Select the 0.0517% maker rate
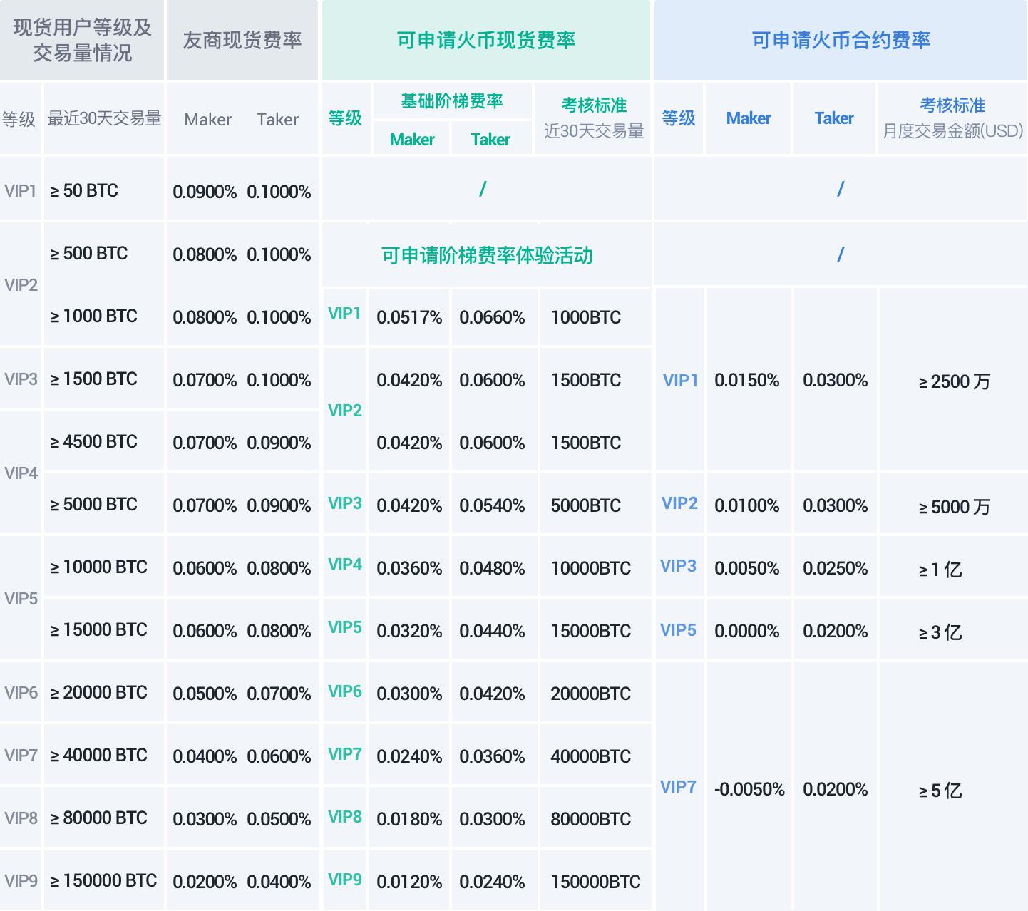Screen dimensions: 1028x911 coord(409,317)
